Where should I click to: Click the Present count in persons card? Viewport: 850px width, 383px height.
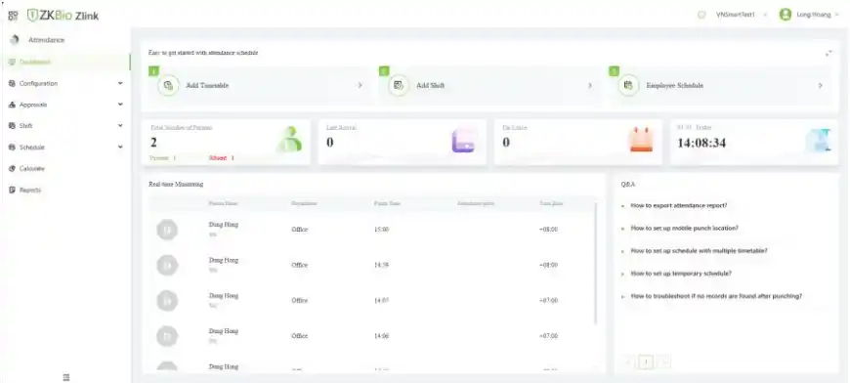tap(163, 158)
